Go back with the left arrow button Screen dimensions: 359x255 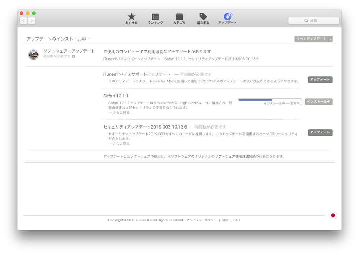tap(23, 21)
